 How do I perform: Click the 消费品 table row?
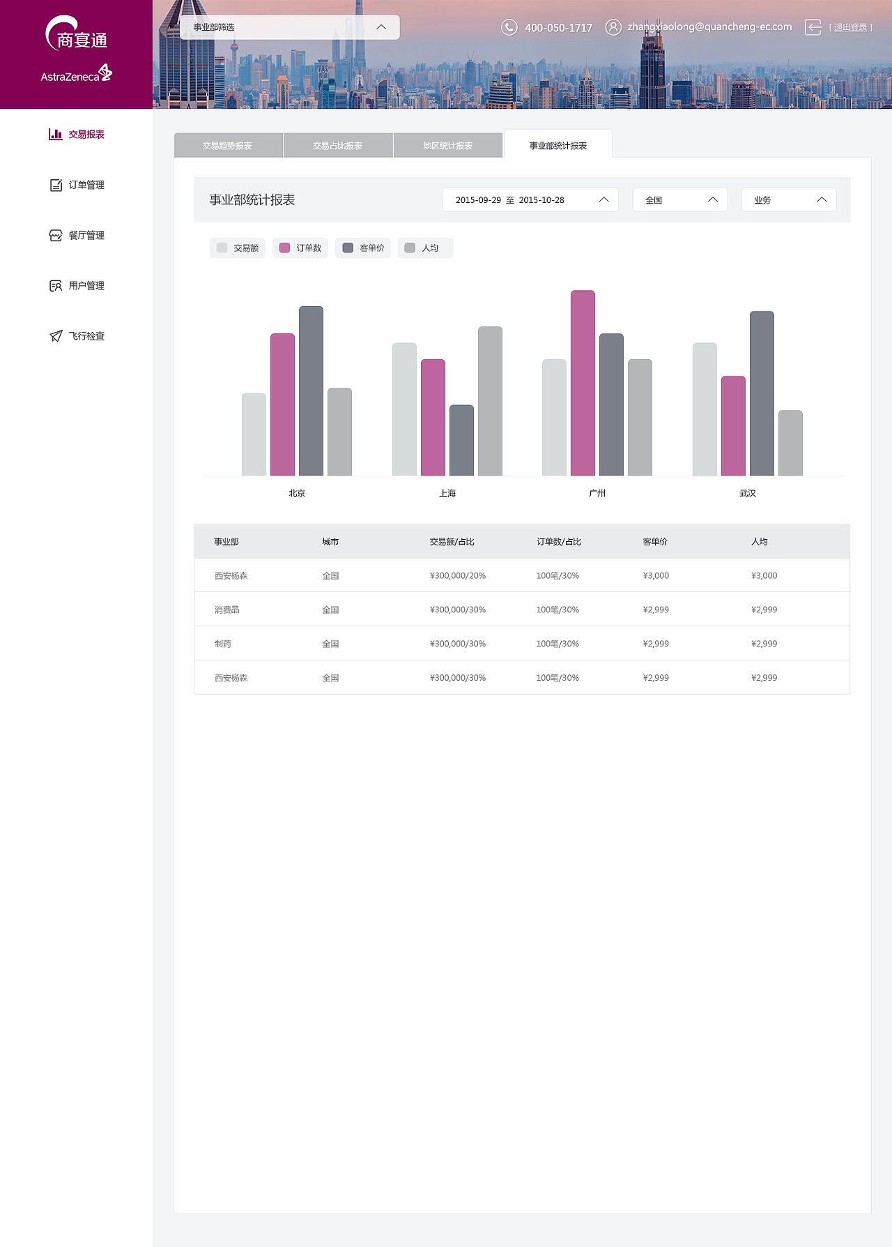[x=522, y=610]
